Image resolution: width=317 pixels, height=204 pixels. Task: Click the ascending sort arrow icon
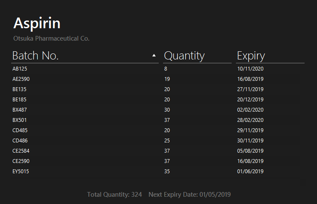click(154, 56)
